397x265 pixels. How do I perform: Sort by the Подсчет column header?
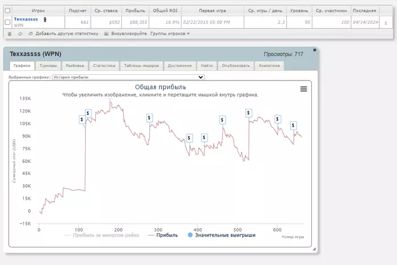(x=78, y=11)
